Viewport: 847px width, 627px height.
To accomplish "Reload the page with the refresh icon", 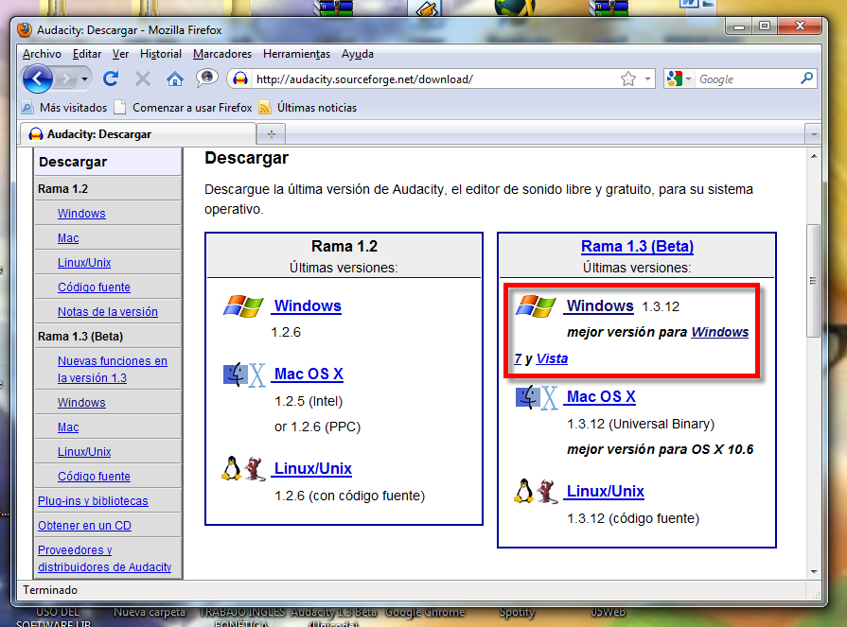I will (111, 79).
